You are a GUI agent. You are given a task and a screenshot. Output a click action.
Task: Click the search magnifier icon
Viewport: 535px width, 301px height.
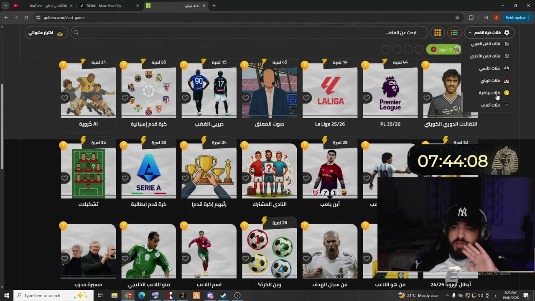(76, 33)
